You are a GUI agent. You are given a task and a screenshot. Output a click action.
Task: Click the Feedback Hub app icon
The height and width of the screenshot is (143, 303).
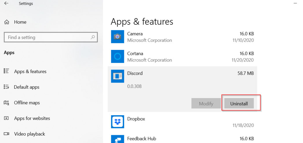click(x=118, y=139)
